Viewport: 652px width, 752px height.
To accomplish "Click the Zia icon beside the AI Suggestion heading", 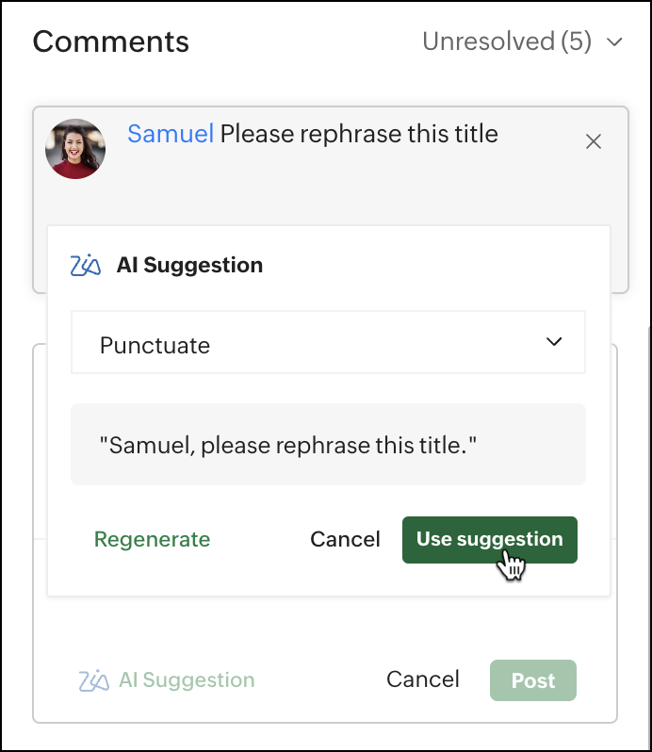I will pyautogui.click(x=86, y=266).
